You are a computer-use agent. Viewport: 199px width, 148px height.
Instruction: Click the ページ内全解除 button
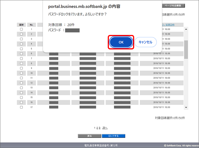(173, 5)
